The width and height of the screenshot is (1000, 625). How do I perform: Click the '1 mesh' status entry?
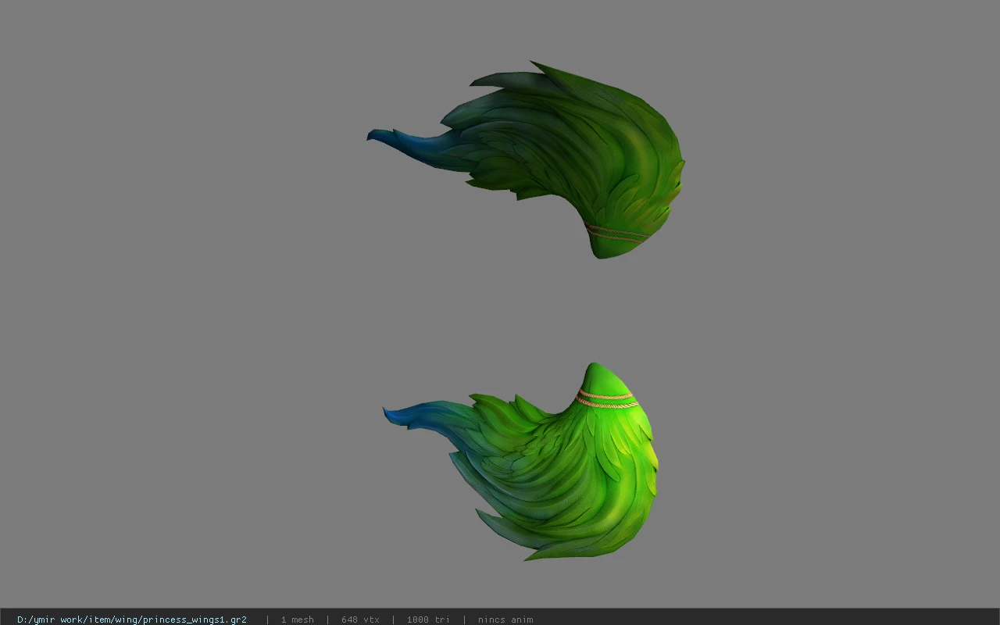[x=298, y=620]
